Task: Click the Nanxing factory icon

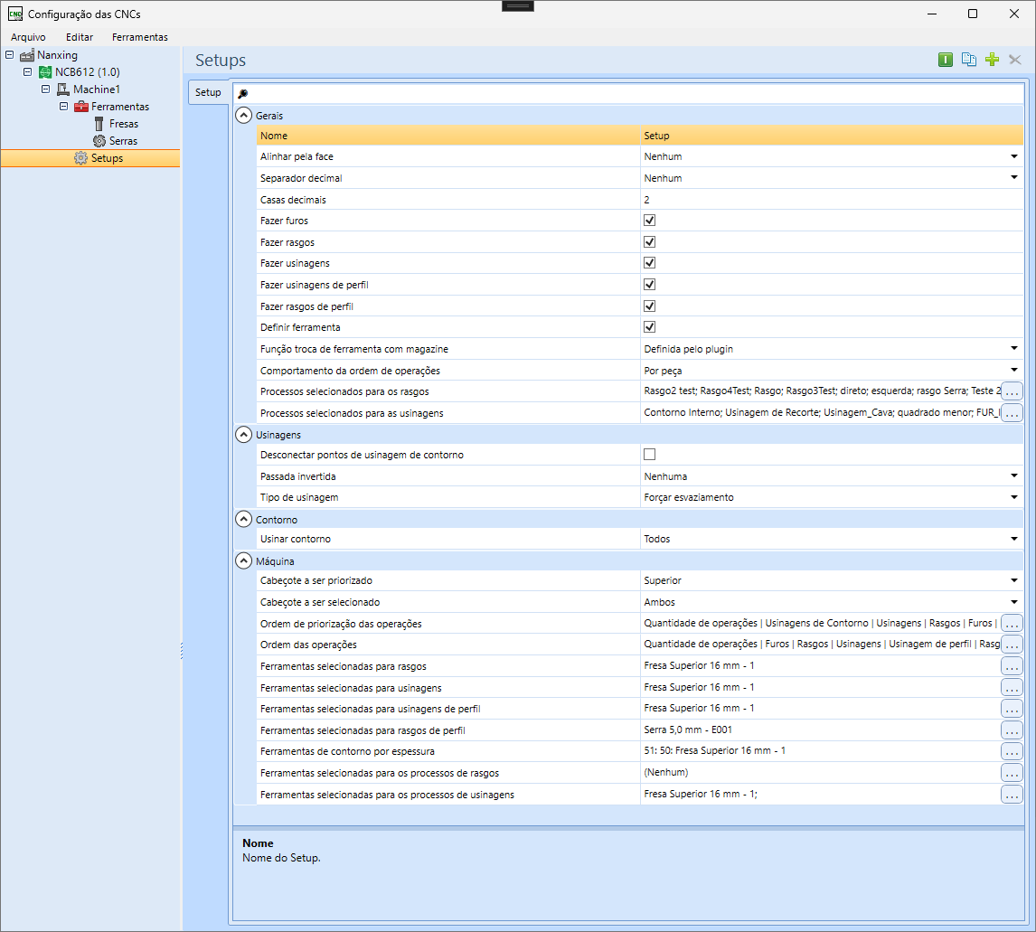Action: point(27,55)
